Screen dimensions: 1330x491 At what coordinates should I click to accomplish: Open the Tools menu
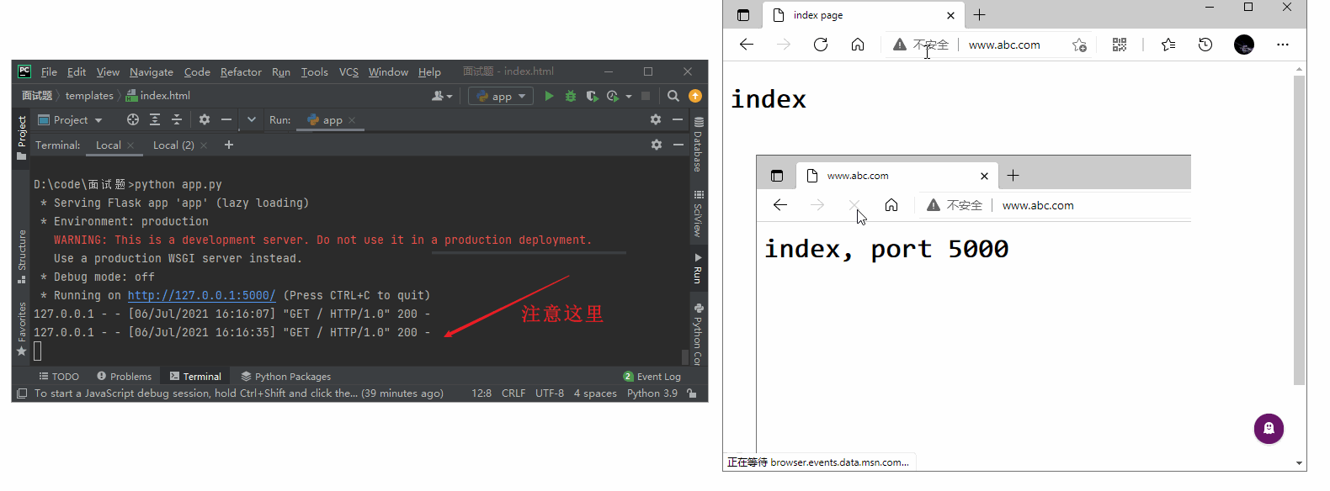pyautogui.click(x=315, y=71)
